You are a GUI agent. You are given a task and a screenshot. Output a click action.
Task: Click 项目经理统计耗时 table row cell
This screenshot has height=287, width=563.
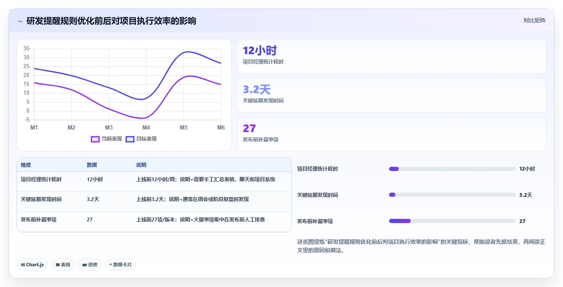(41, 179)
